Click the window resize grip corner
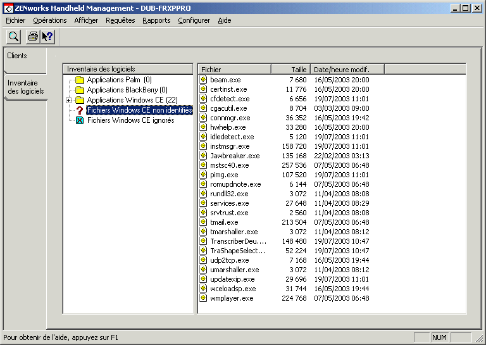486x345 pixels. (x=479, y=338)
